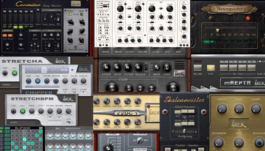Click the FILE BPM knob on StretchBPM
This screenshot has width=265, height=151.
tap(50, 111)
